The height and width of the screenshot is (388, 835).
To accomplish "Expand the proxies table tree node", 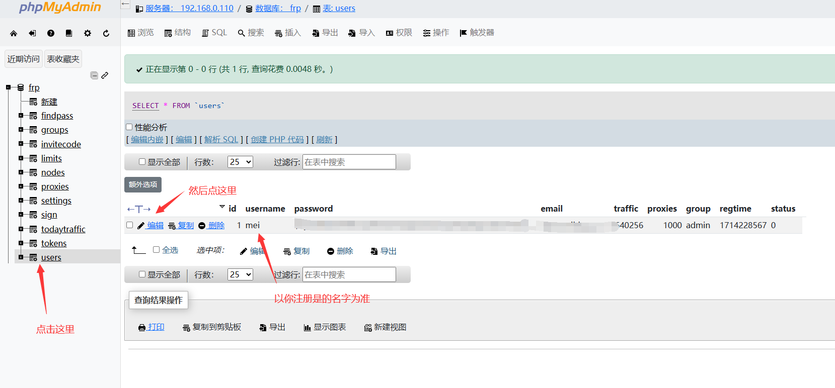I will (21, 186).
